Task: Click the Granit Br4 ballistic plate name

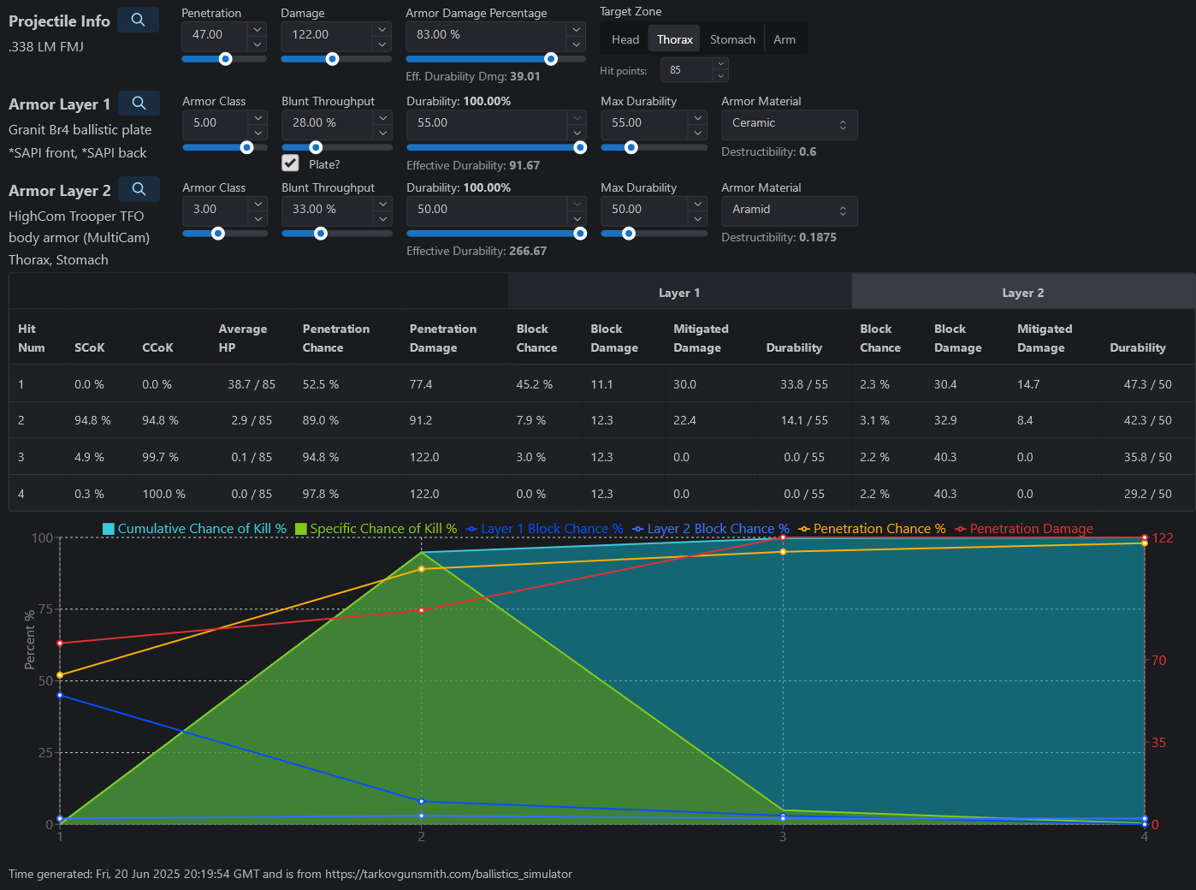Action: (x=80, y=129)
